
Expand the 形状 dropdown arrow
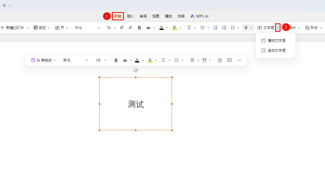tap(321, 28)
